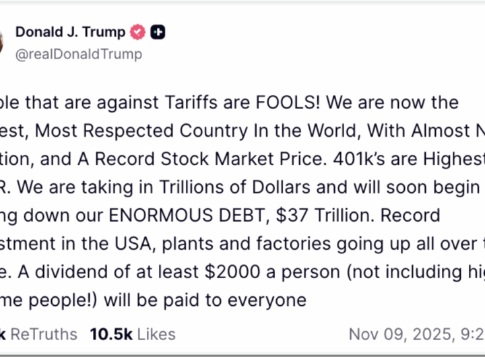Viewport: 485px width, 357px height.
Task: Open the profile avatar picture
Action: pyautogui.click(x=3, y=40)
